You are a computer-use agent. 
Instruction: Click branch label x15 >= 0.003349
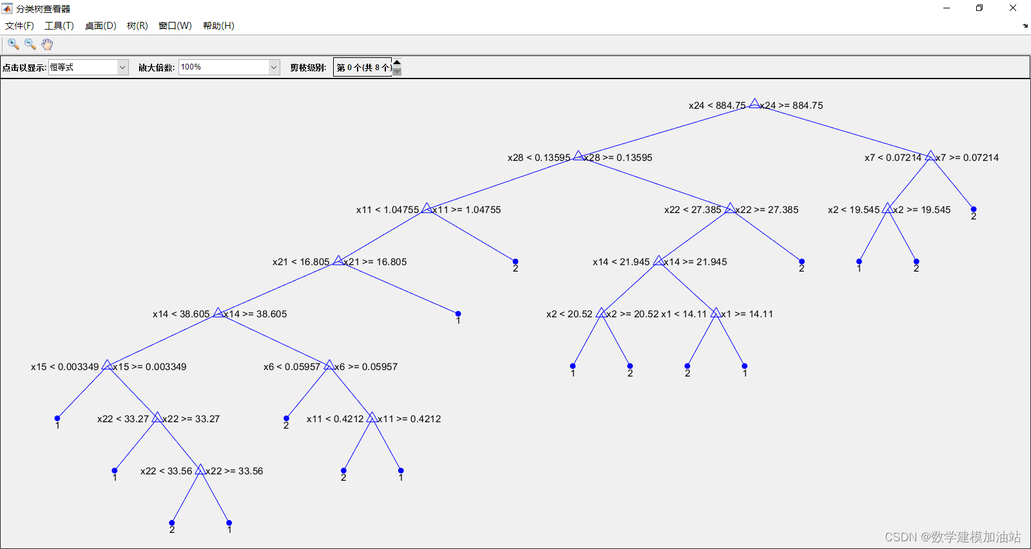tap(150, 367)
